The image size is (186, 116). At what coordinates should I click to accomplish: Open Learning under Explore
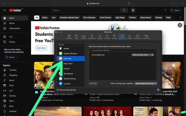tap(15, 111)
